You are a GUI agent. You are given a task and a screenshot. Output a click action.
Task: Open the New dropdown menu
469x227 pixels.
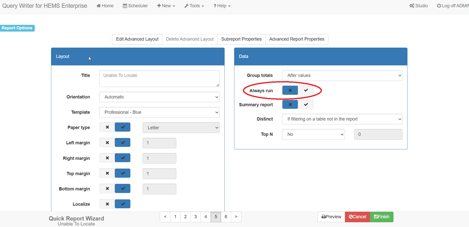coord(166,6)
